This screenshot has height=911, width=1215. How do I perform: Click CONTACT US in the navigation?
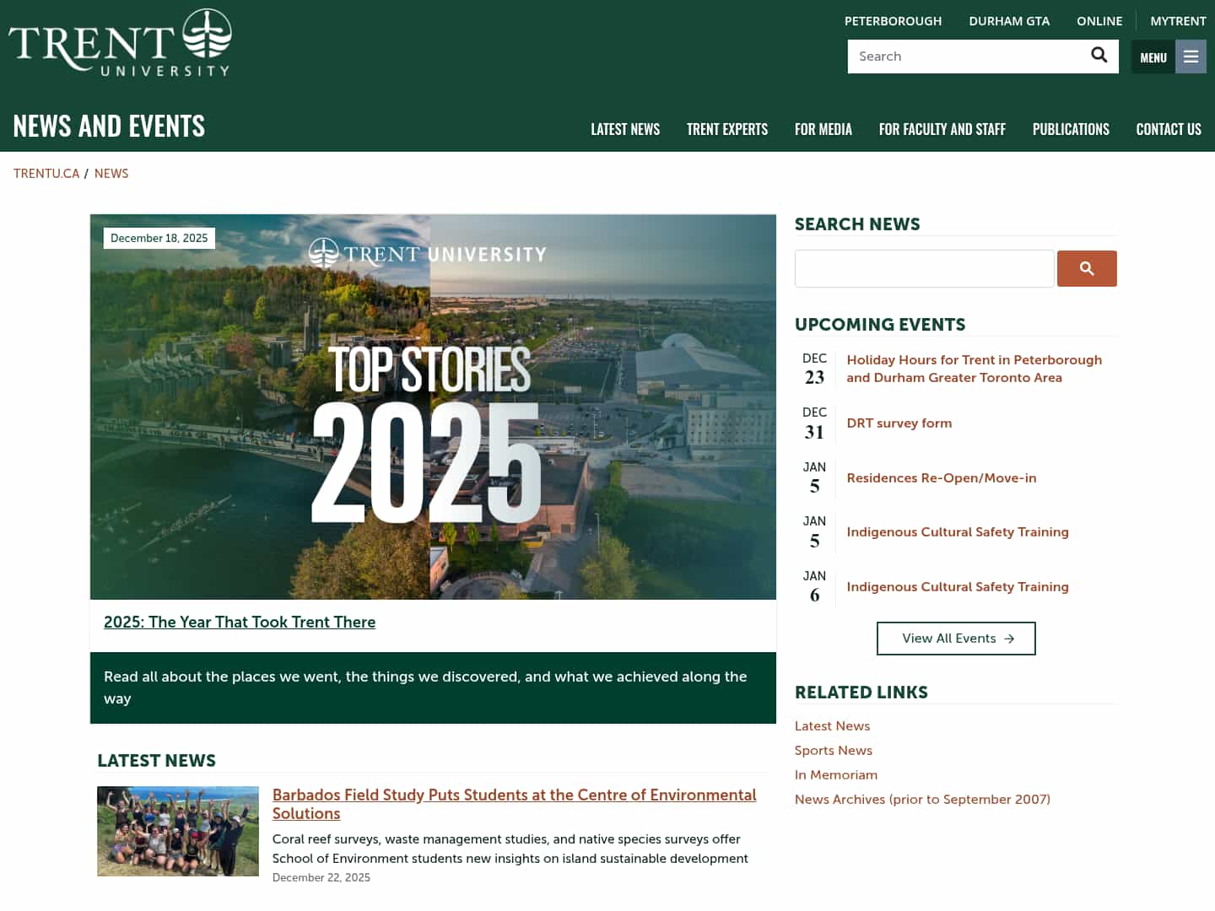point(1169,129)
